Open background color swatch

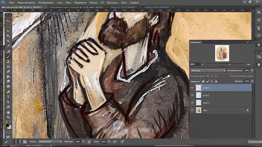(9, 127)
